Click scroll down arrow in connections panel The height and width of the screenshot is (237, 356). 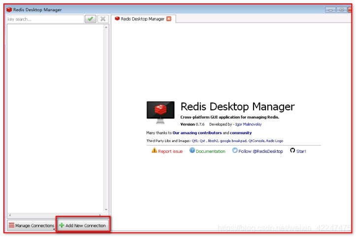coord(106,209)
